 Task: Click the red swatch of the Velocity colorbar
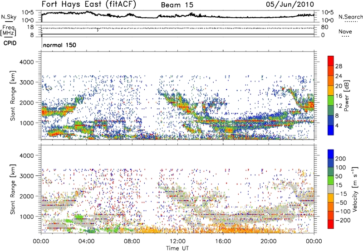pos(331,224)
